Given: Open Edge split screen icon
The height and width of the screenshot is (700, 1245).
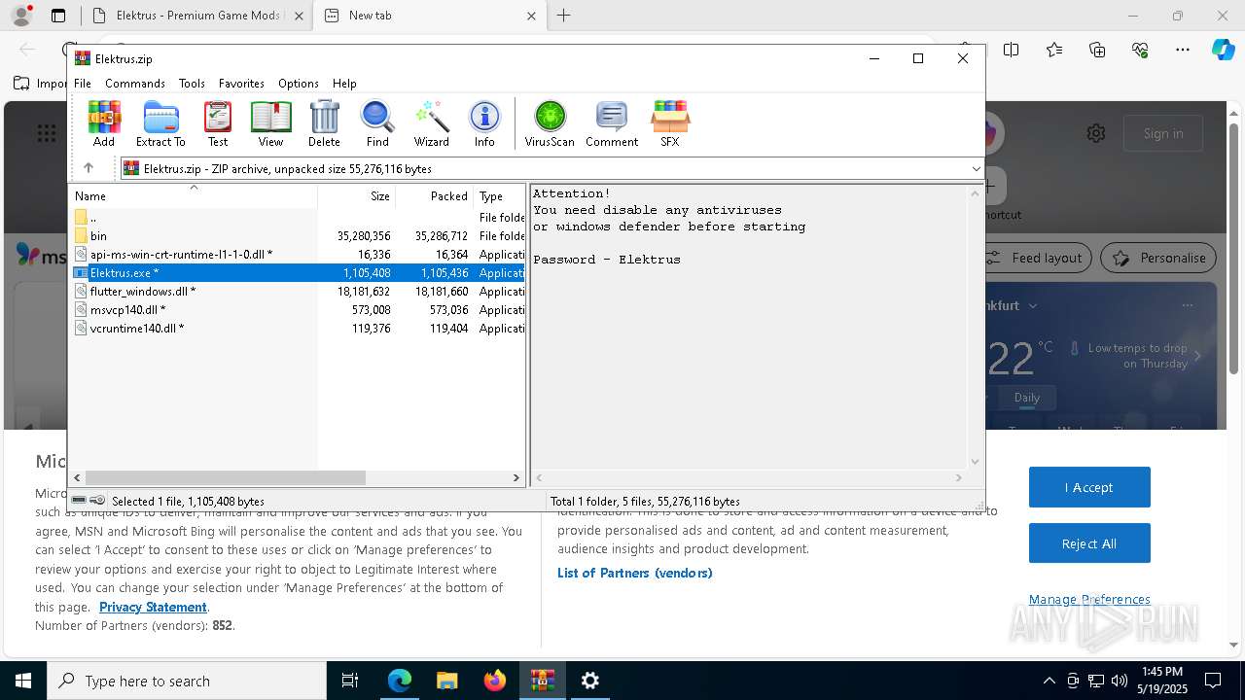Looking at the screenshot, I should (1012, 50).
